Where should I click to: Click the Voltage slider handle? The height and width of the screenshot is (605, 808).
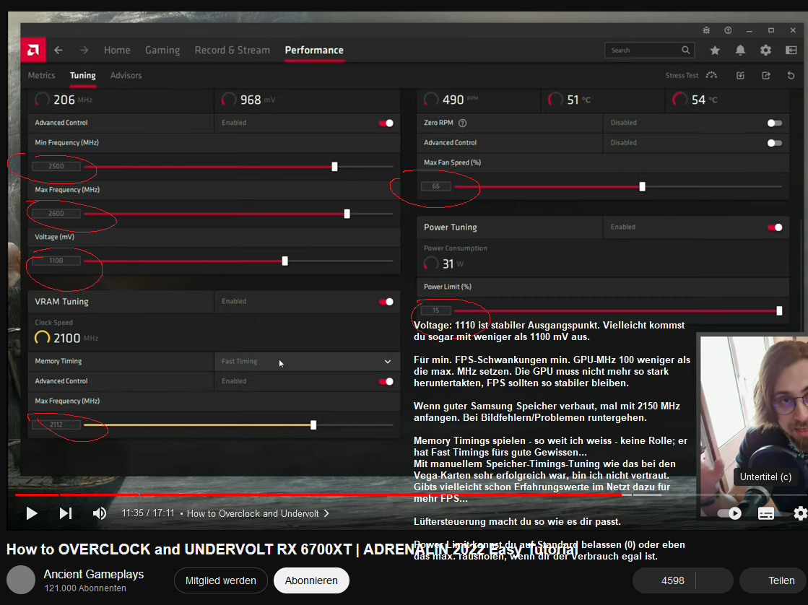[285, 261]
